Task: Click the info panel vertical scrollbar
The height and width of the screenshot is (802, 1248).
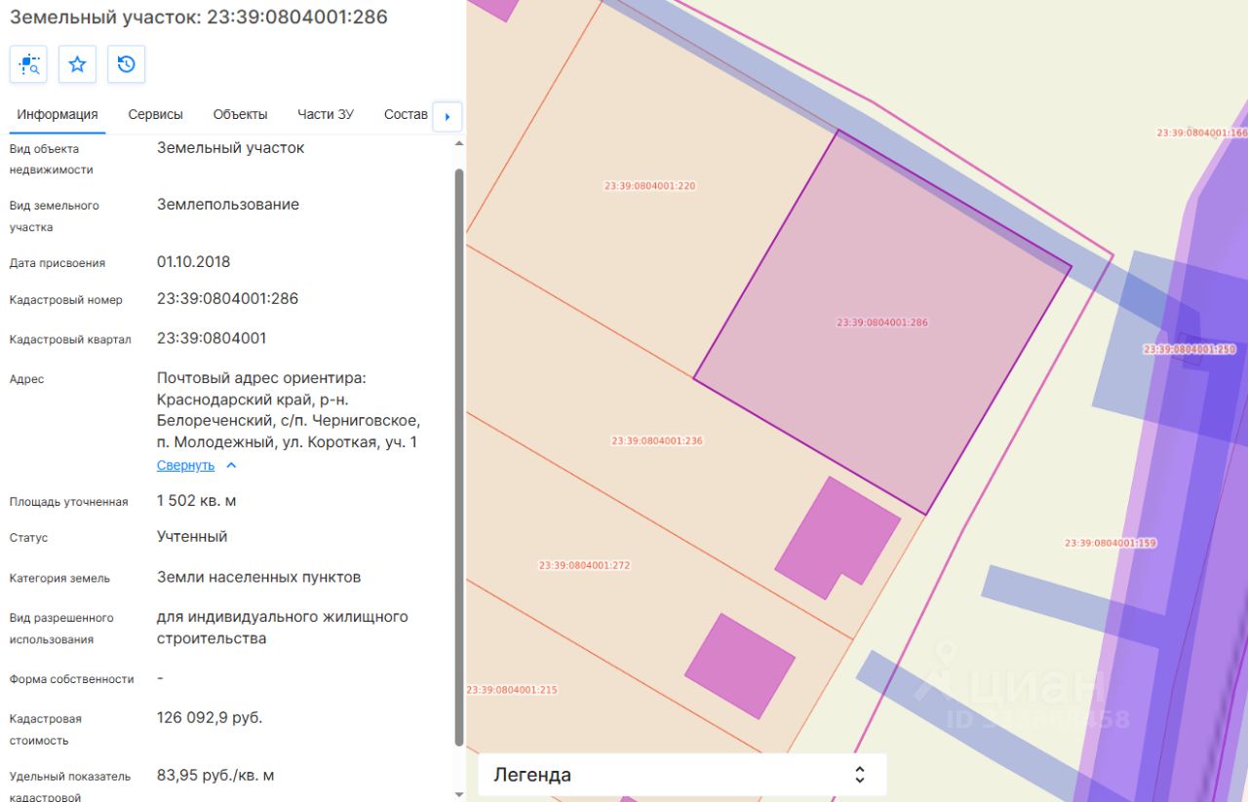Action: point(459,455)
